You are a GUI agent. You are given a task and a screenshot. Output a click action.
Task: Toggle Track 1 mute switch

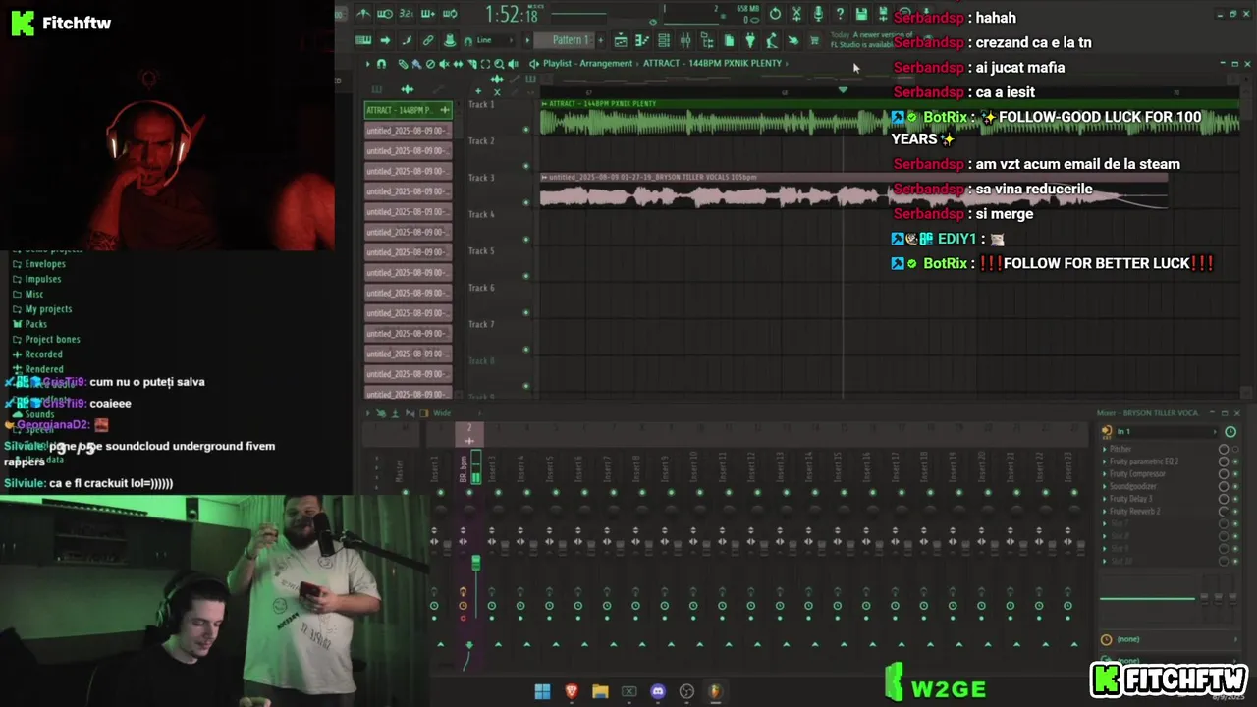click(x=525, y=129)
